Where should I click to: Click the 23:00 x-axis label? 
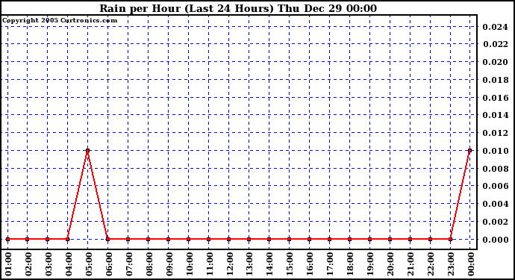pyautogui.click(x=451, y=264)
